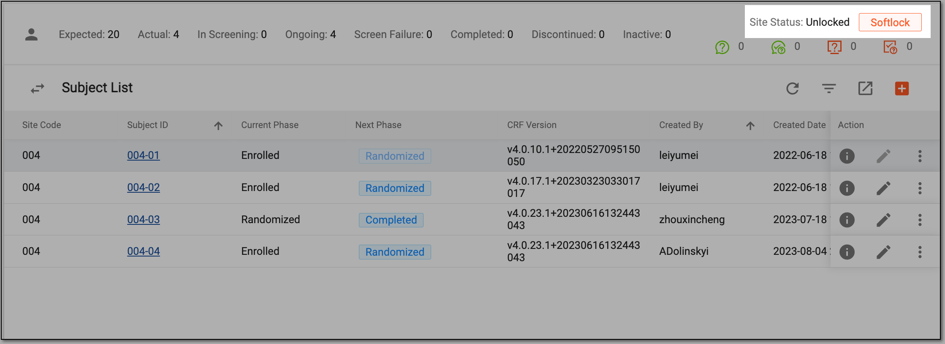Open the green open queries icon
Screen dimensions: 945x344
(722, 47)
